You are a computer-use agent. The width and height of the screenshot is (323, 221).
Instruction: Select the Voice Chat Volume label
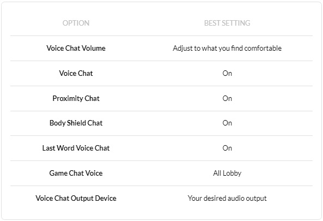(x=76, y=48)
